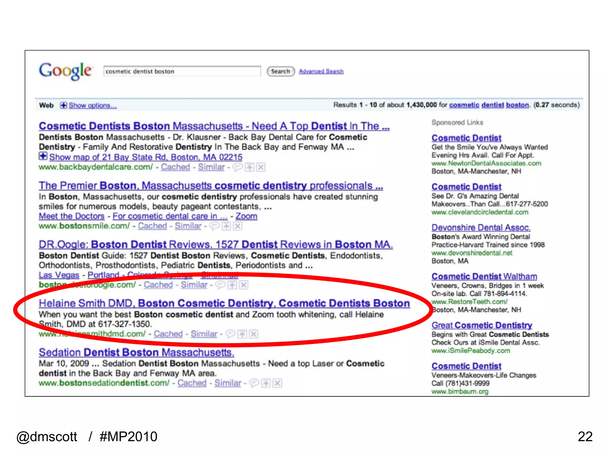Select the Web tab label
609x457 pixels.
click(46, 105)
